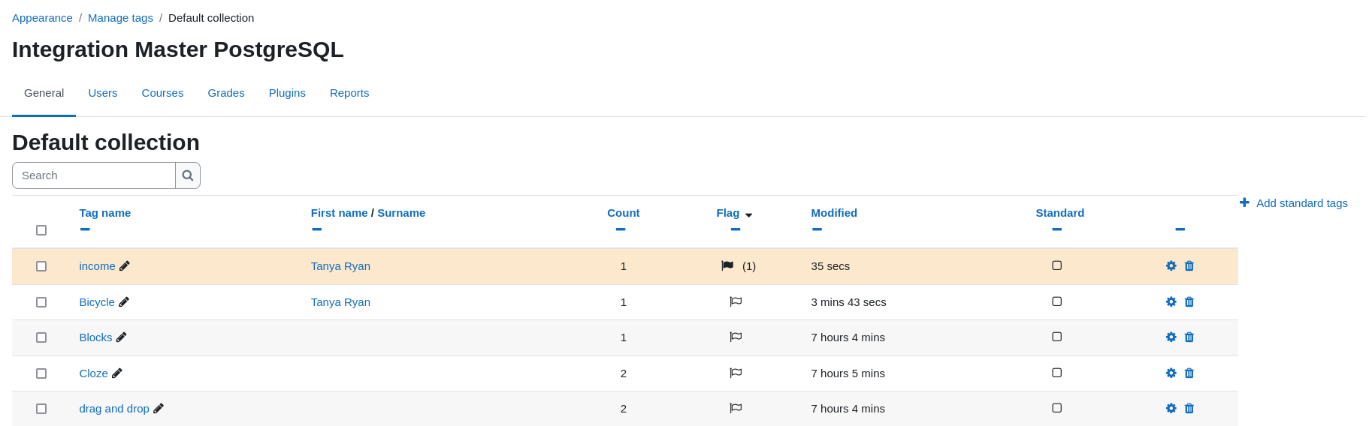This screenshot has height=426, width=1369.
Task: Flag the Bicycle tag as inappropriate
Action: click(x=736, y=301)
